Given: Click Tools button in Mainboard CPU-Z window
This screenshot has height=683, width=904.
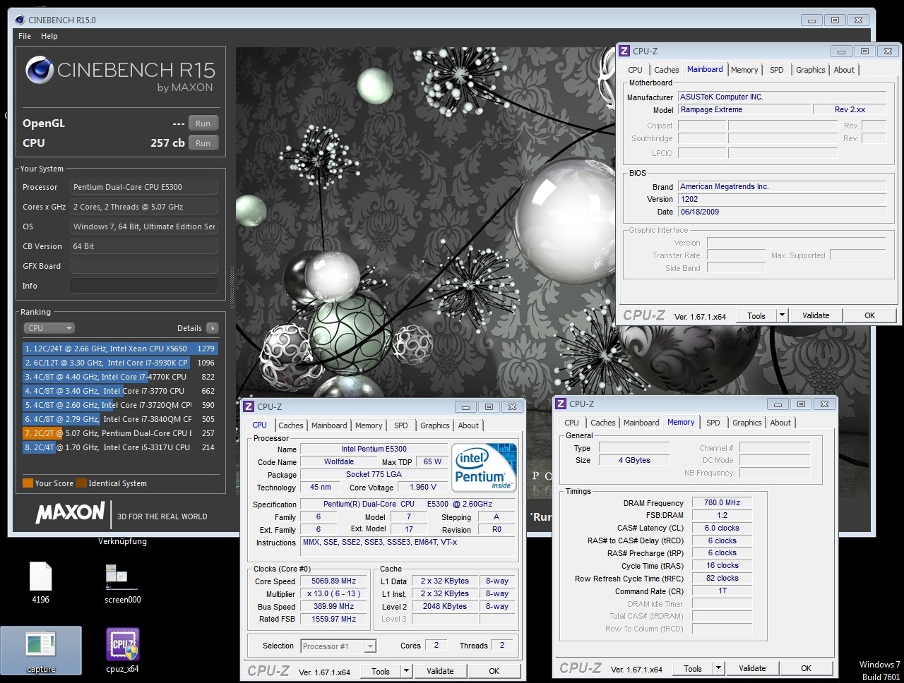Looking at the screenshot, I should [756, 315].
